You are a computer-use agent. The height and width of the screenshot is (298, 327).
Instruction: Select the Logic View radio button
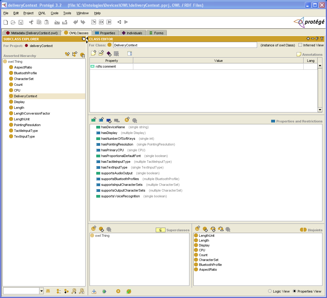pyautogui.click(x=270, y=291)
